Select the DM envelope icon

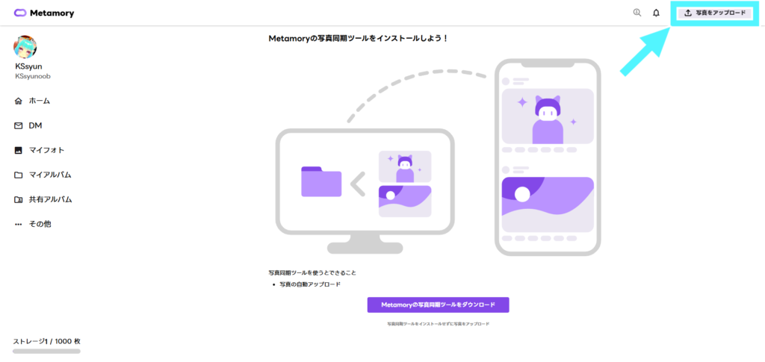tap(19, 125)
